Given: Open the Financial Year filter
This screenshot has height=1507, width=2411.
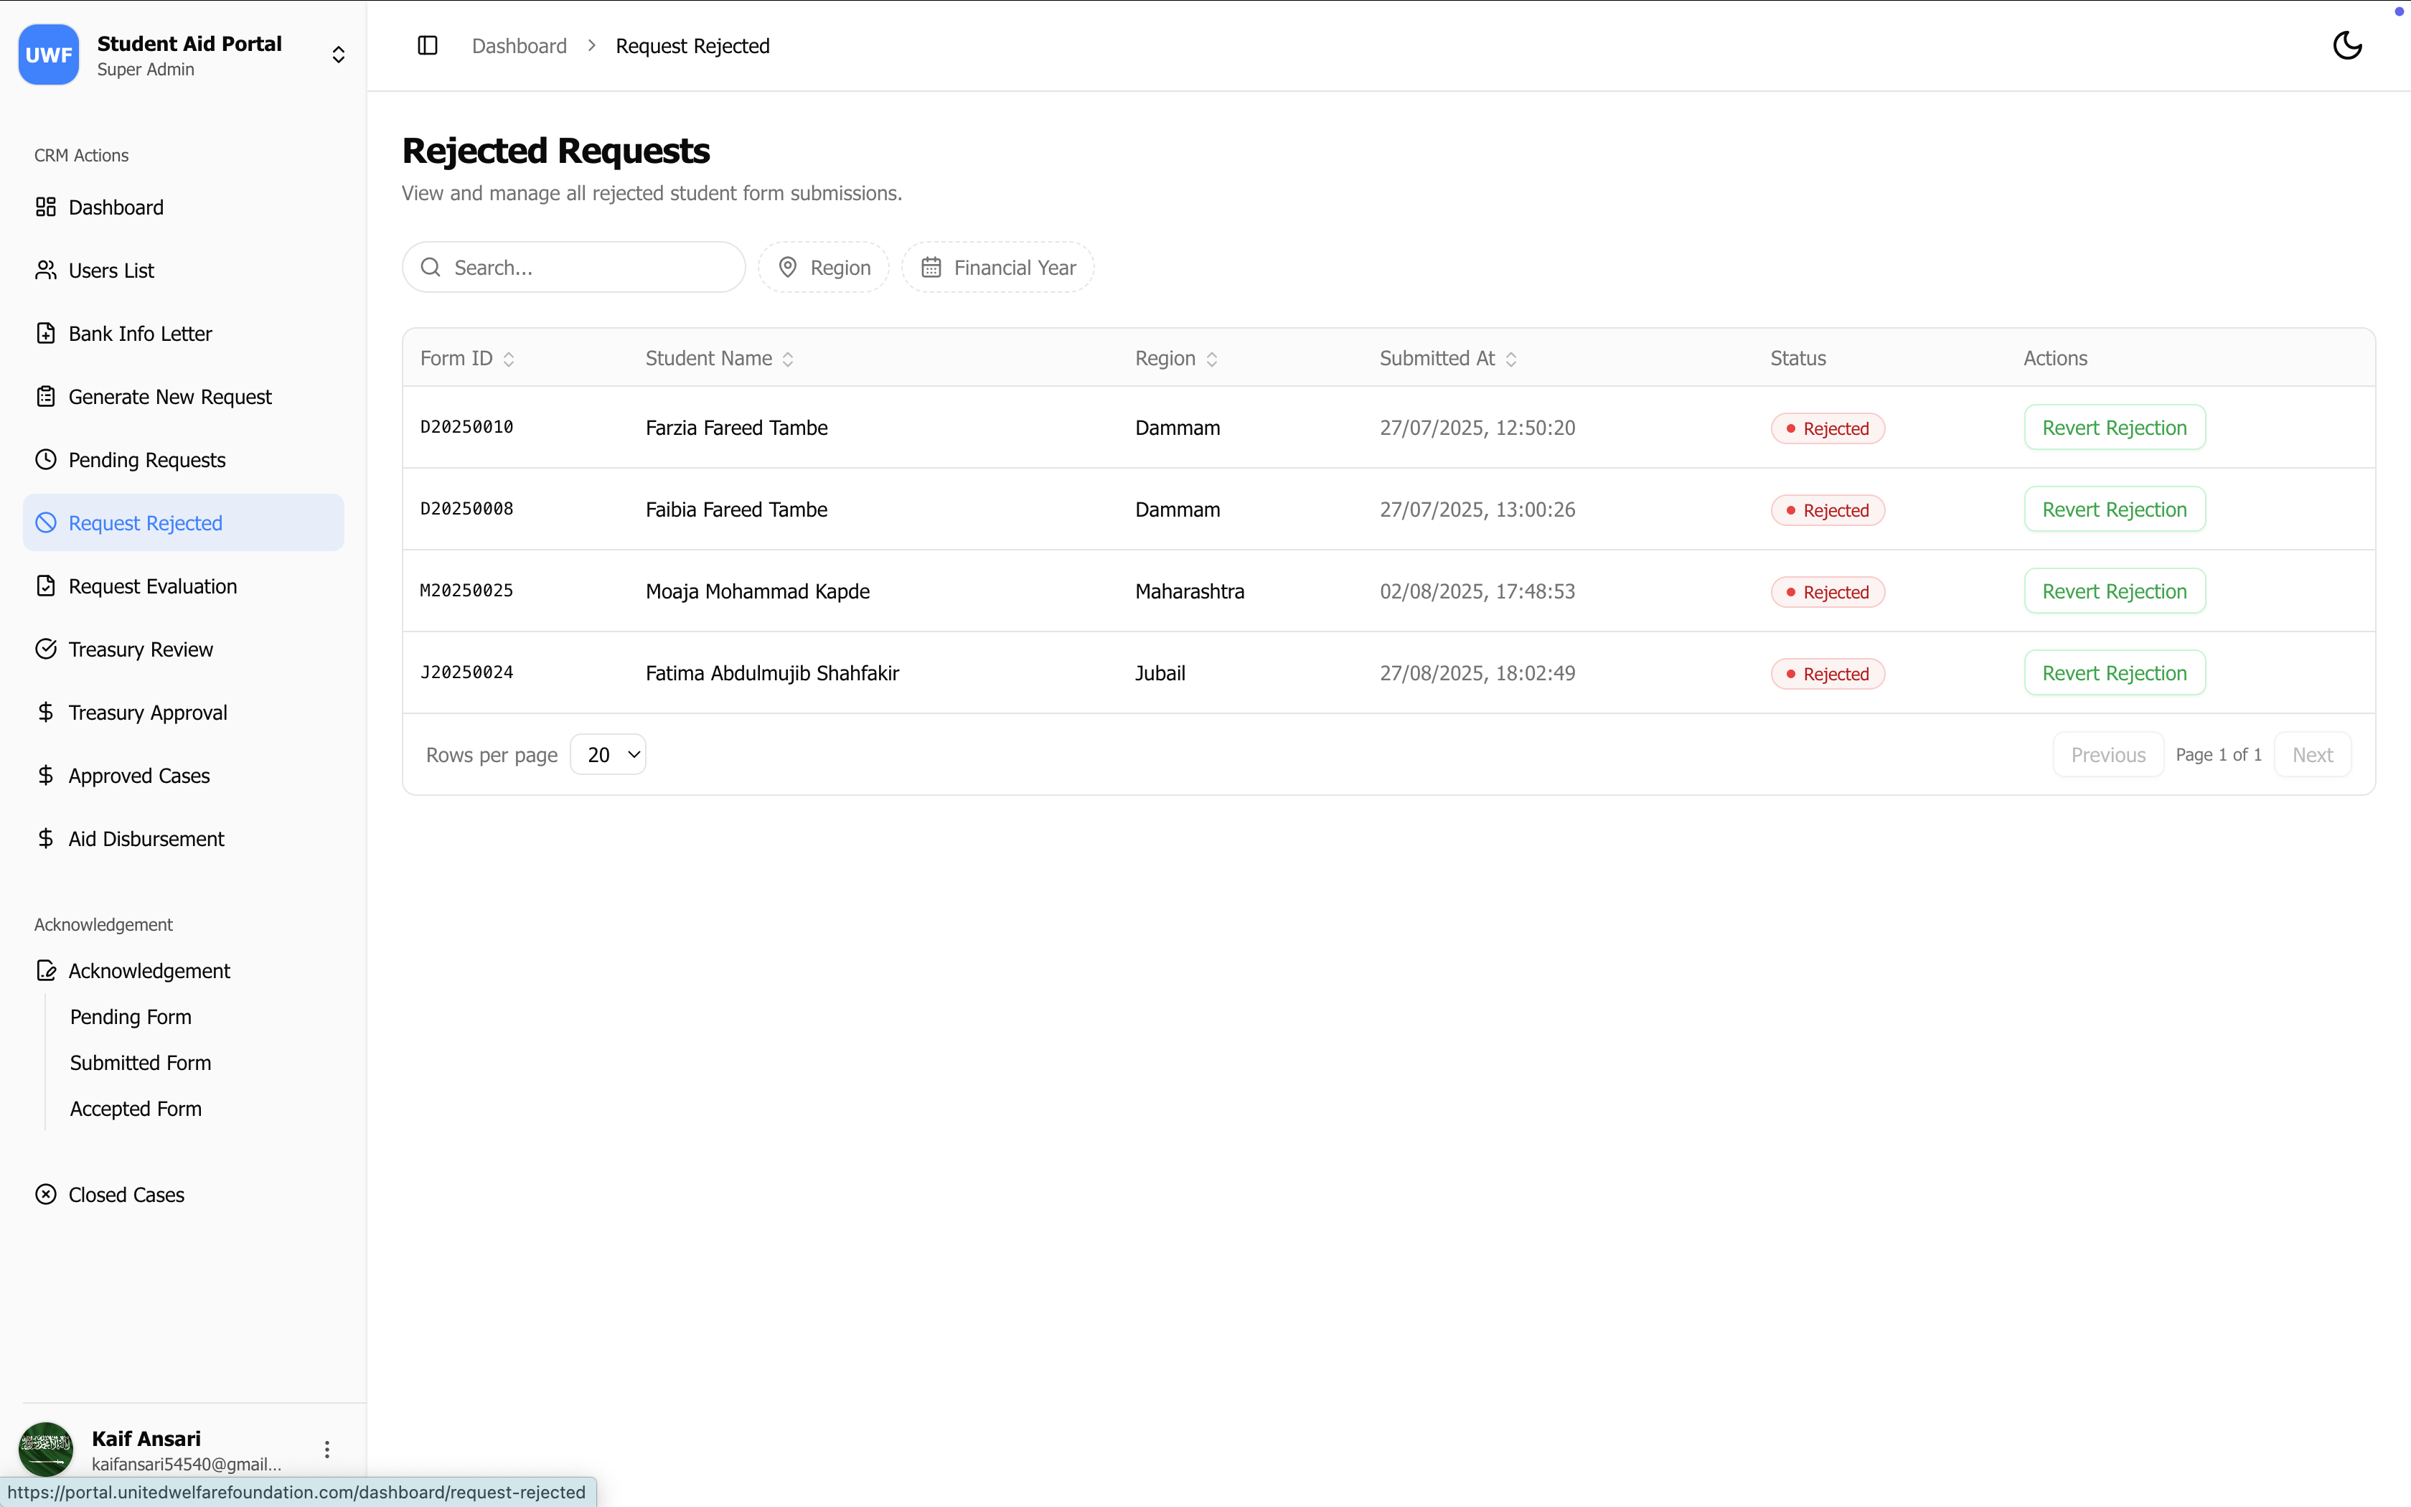Looking at the screenshot, I should tap(998, 267).
